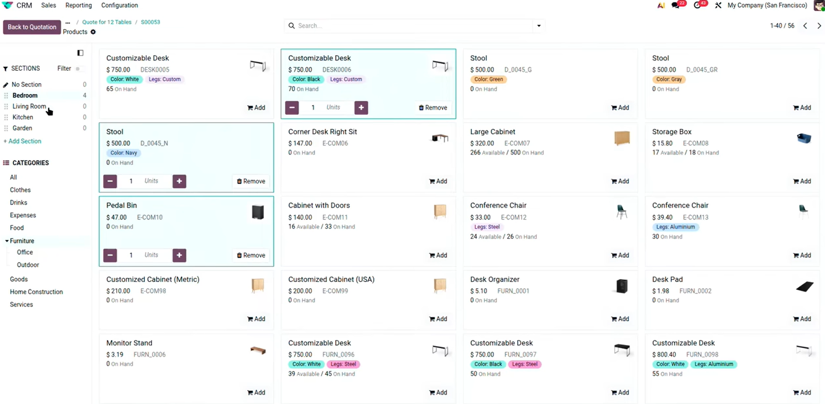The image size is (825, 404).
Task: Click the Pedal Bin product image
Action: [x=258, y=212]
